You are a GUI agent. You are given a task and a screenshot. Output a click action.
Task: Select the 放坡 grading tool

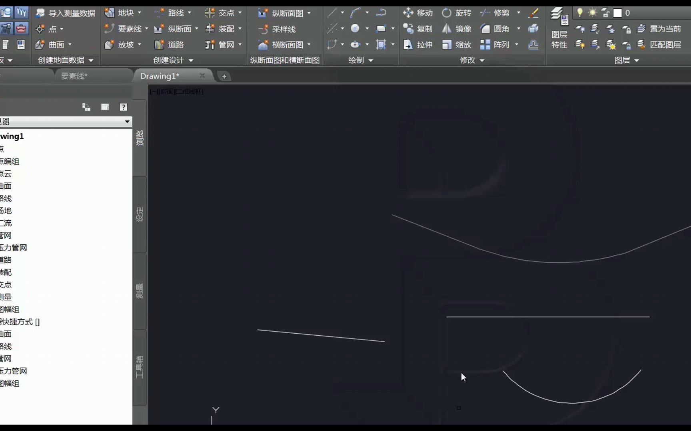[122, 45]
